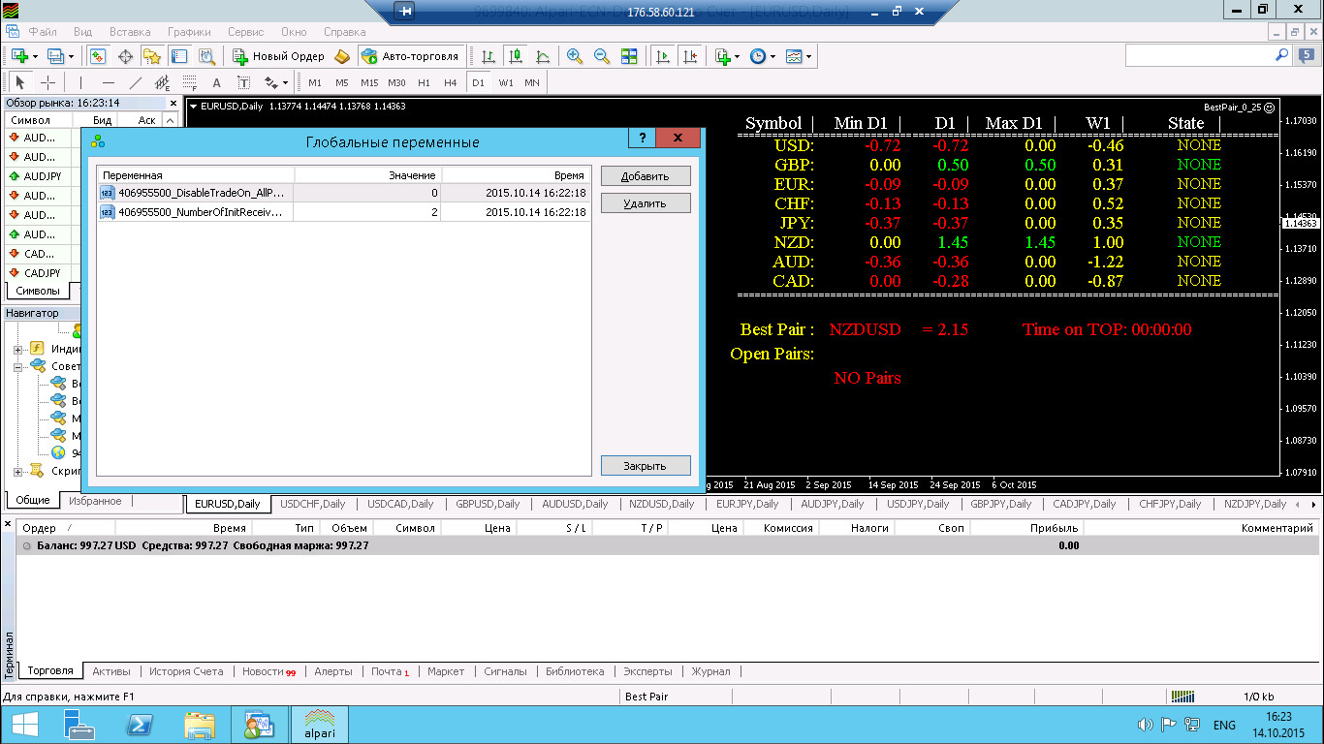Close dialog with the Закрыть button

646,466
